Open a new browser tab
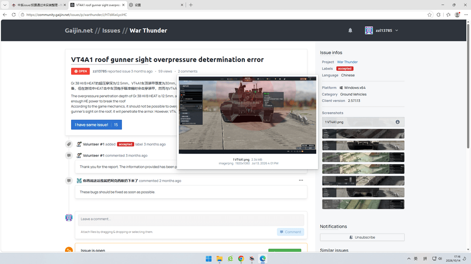The image size is (471, 264). [191, 5]
